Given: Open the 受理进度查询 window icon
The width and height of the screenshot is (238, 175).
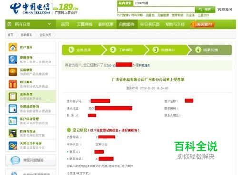Looking at the screenshot, I should [13, 109].
